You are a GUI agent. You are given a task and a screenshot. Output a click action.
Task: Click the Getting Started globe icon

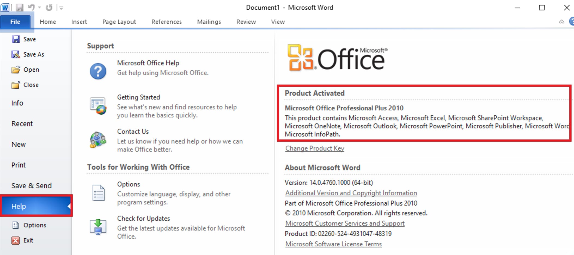(x=98, y=105)
